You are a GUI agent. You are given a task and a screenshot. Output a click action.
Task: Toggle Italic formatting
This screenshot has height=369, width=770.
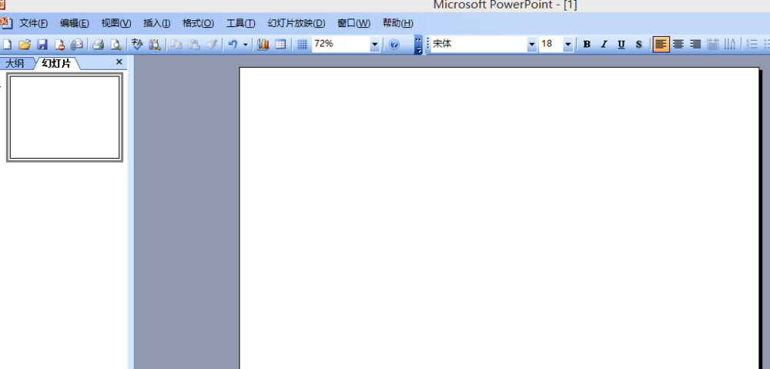click(604, 45)
